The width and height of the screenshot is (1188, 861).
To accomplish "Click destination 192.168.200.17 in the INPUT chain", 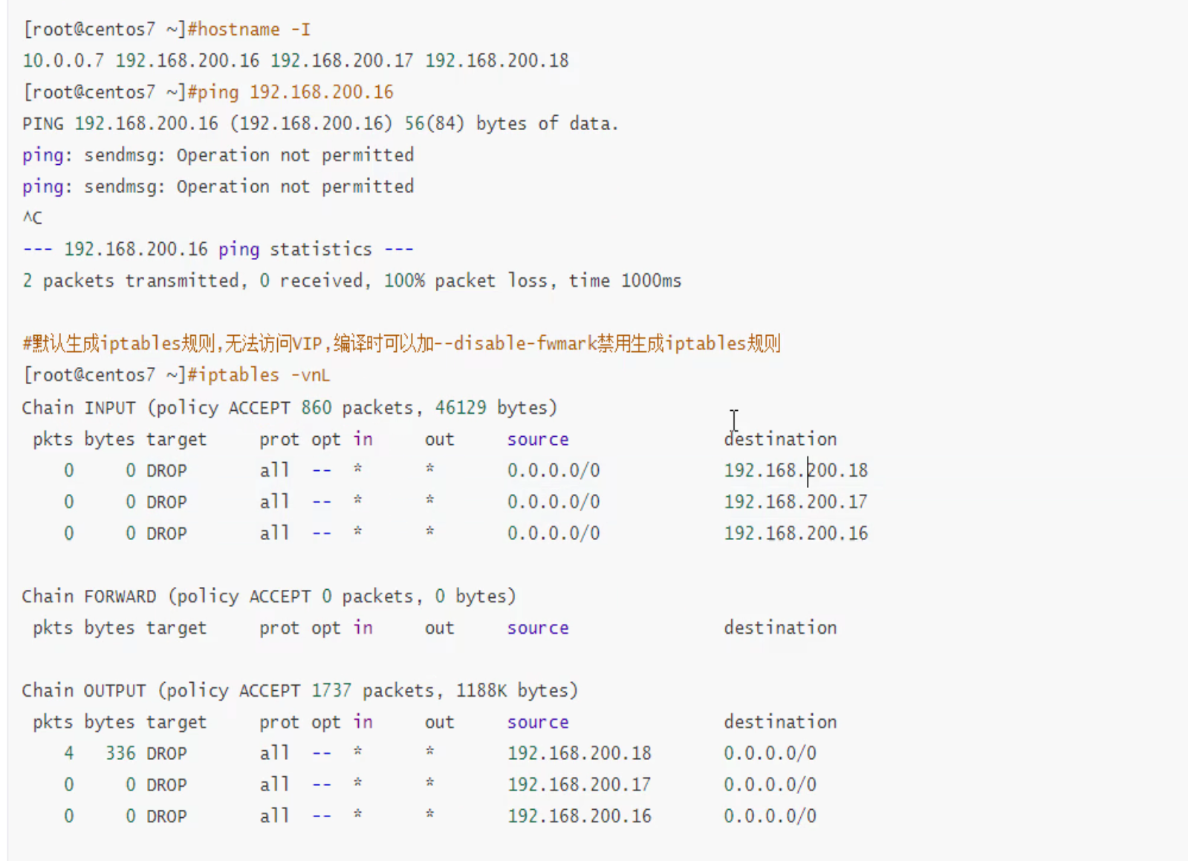I will (796, 502).
